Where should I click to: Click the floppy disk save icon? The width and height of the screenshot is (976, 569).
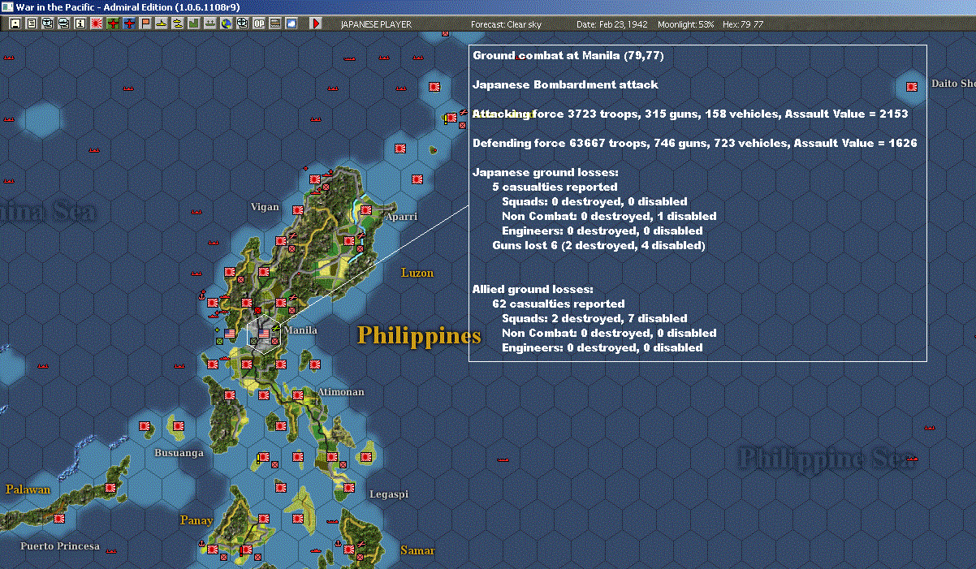15,24
